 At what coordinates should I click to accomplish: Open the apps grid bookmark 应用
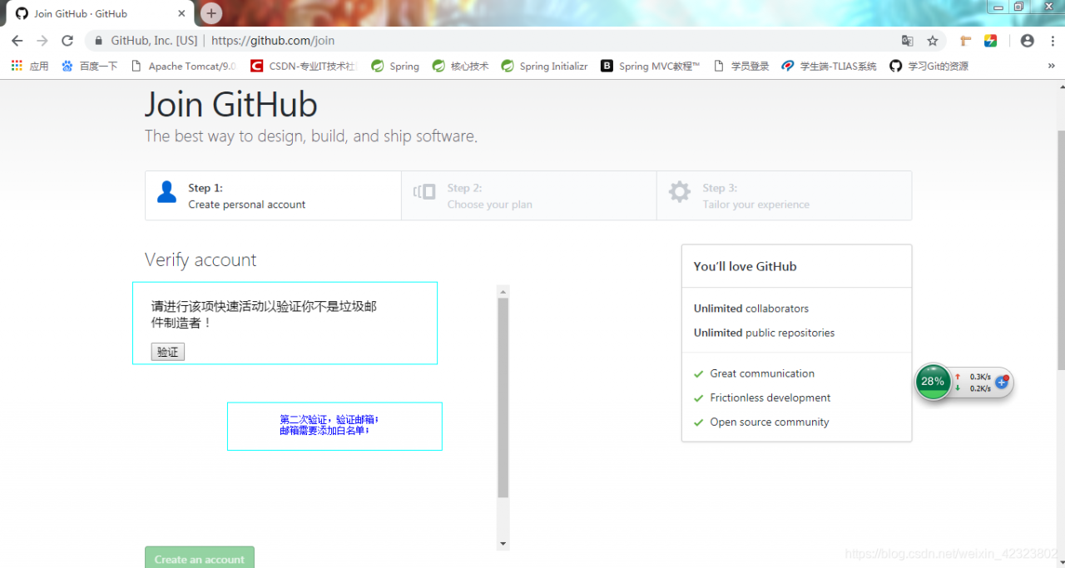point(30,66)
